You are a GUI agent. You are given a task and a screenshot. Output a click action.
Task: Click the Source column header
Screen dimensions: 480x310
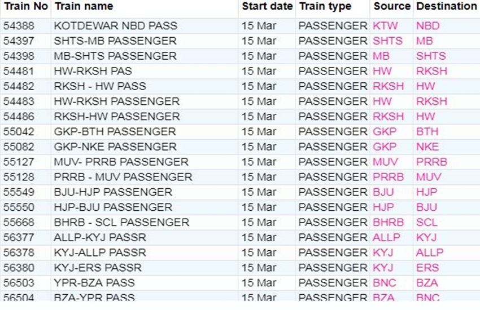(x=391, y=7)
